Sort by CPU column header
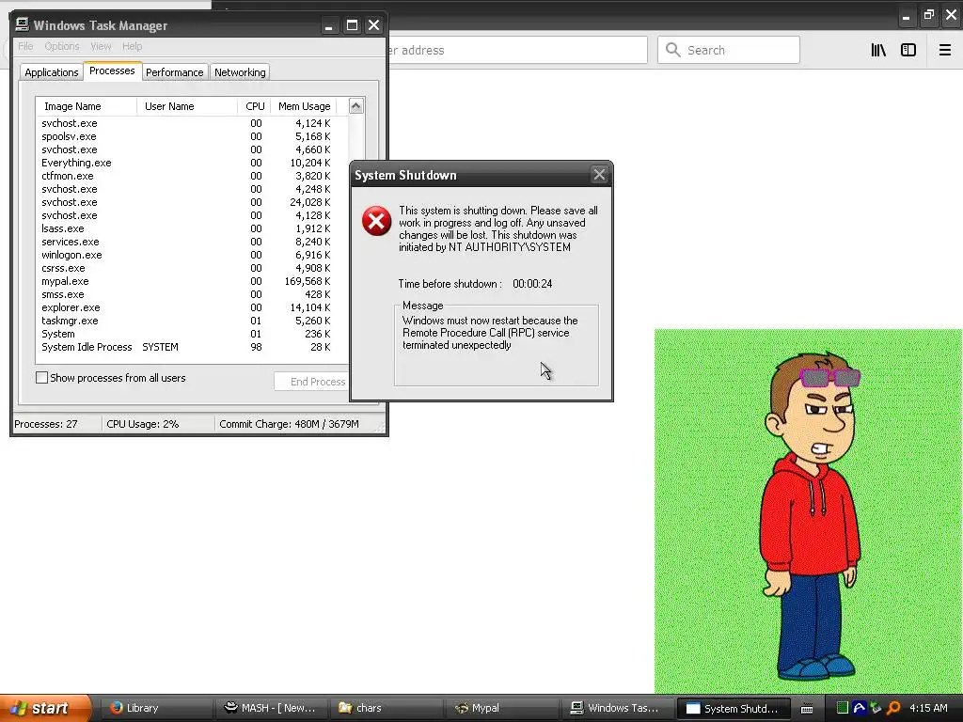The width and height of the screenshot is (963, 722). (x=254, y=106)
